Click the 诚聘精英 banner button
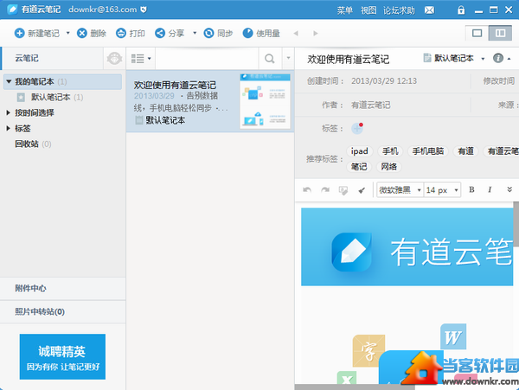This screenshot has height=390, width=519. [62, 357]
